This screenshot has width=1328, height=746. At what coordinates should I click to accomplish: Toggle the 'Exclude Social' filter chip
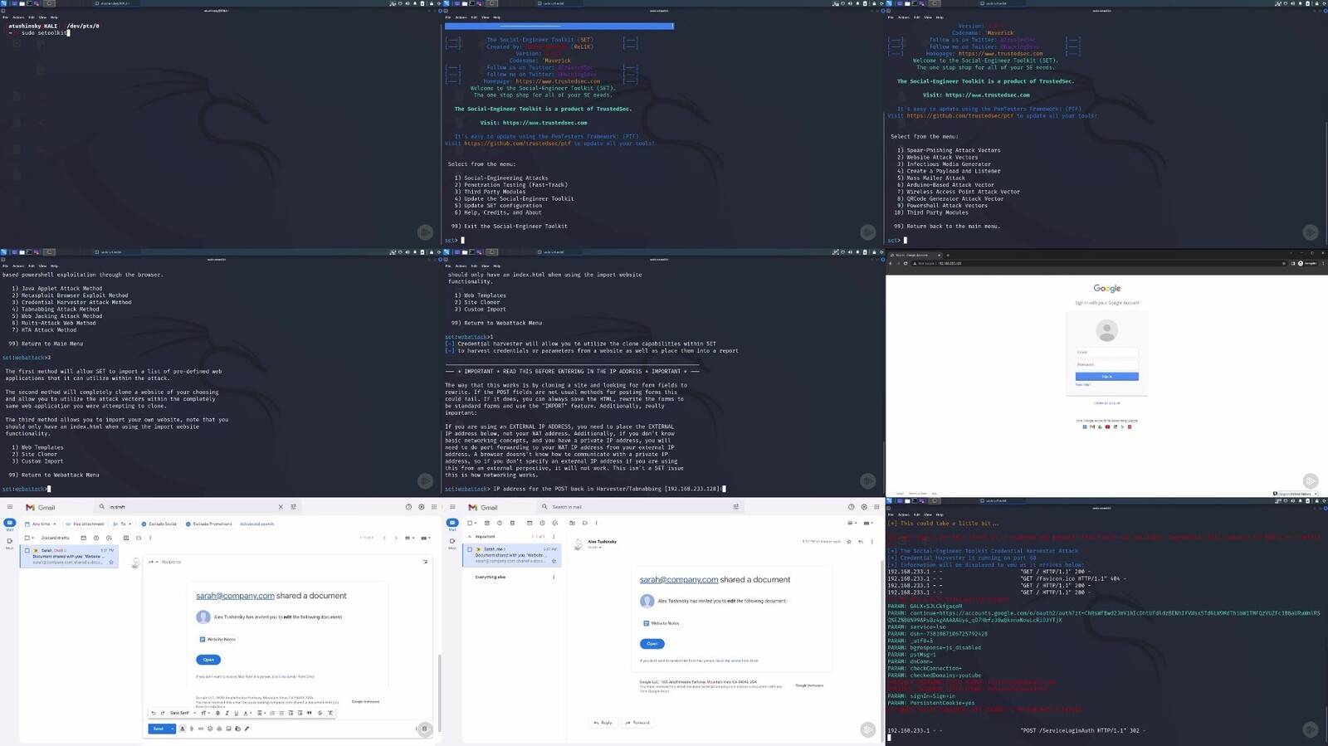159,524
